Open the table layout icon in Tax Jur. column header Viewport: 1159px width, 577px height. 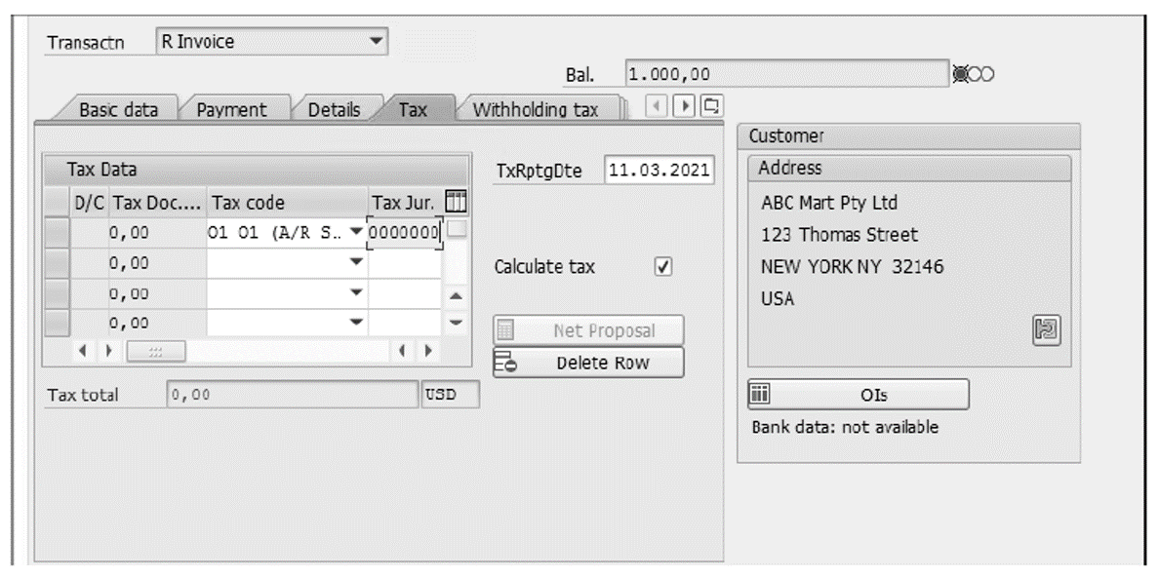[x=455, y=201]
